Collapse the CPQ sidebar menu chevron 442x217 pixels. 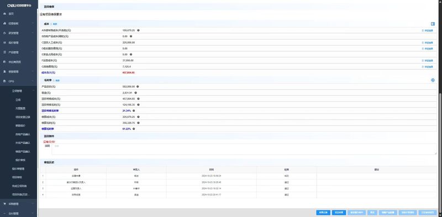click(33, 81)
